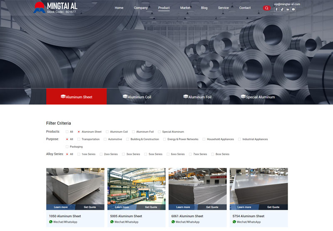Viewport: 333px width, 231px height.
Task: Click WhatsApp icon under 1050 Aluminum Sheet
Action: pos(51,222)
